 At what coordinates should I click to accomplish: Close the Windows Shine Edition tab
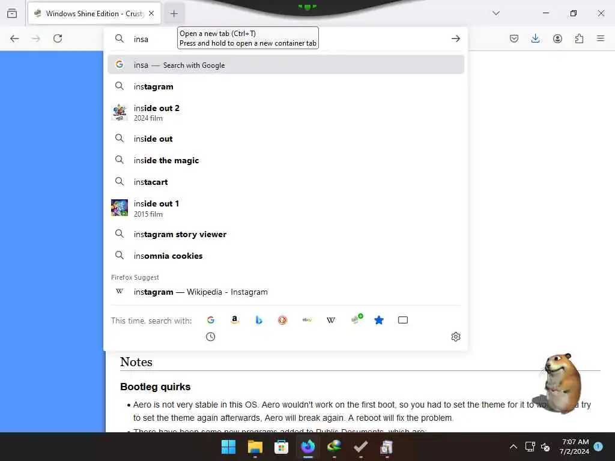[151, 13]
